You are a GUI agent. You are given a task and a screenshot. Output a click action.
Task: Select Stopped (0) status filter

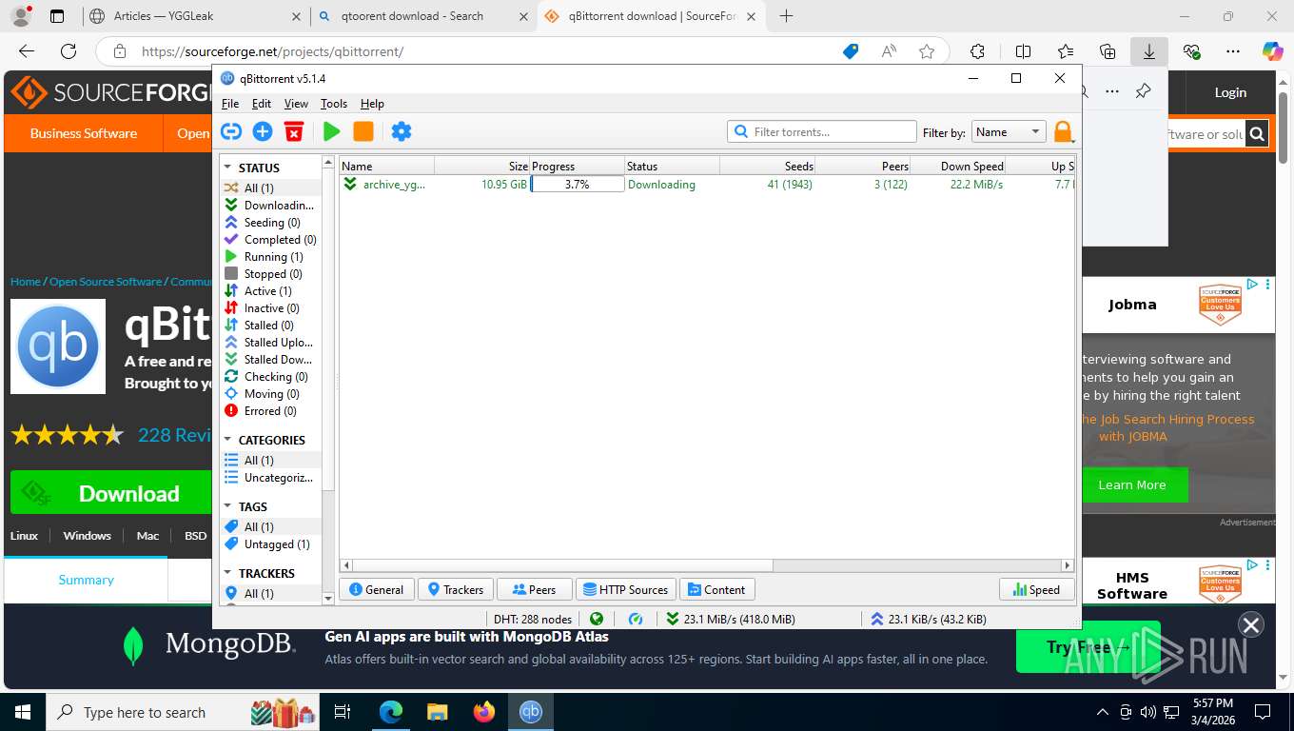(270, 274)
